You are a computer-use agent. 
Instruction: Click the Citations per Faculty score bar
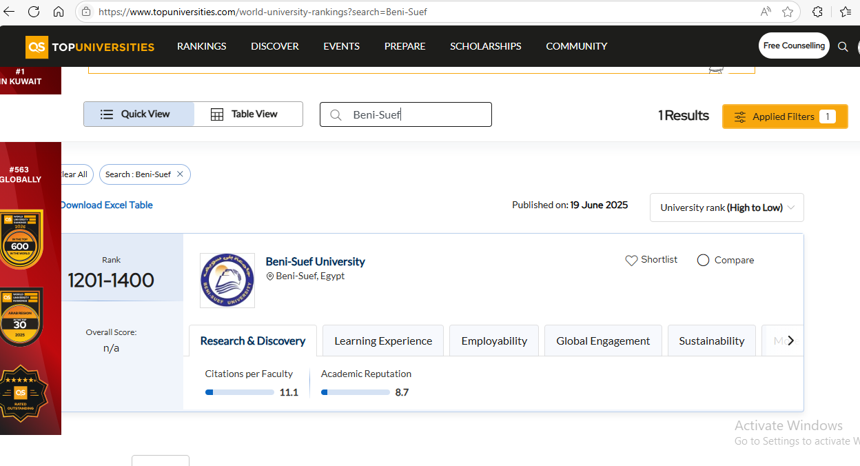click(240, 393)
